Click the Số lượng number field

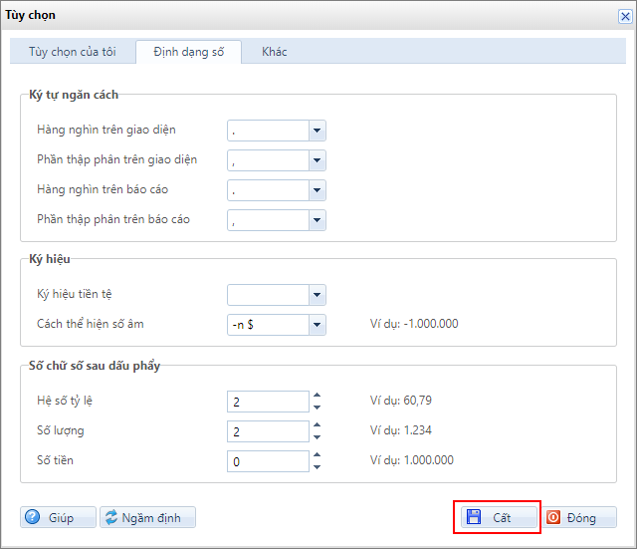tap(267, 431)
